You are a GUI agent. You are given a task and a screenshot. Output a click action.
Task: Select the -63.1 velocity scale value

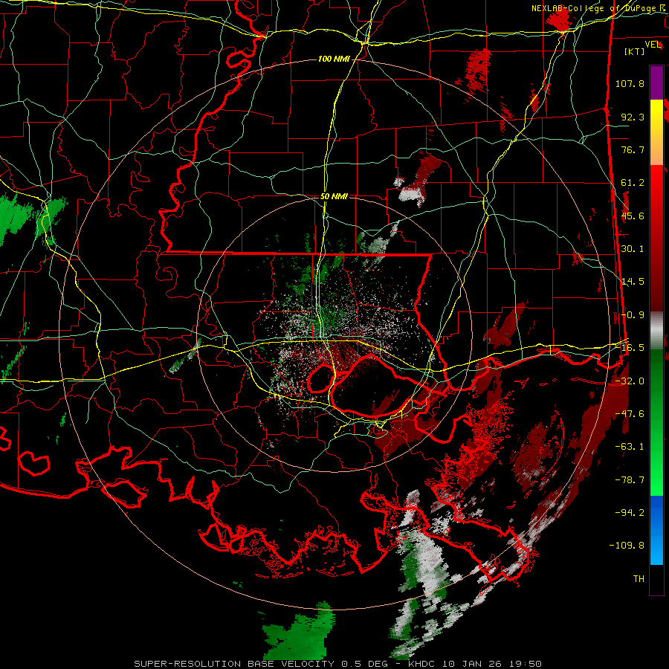(x=630, y=447)
